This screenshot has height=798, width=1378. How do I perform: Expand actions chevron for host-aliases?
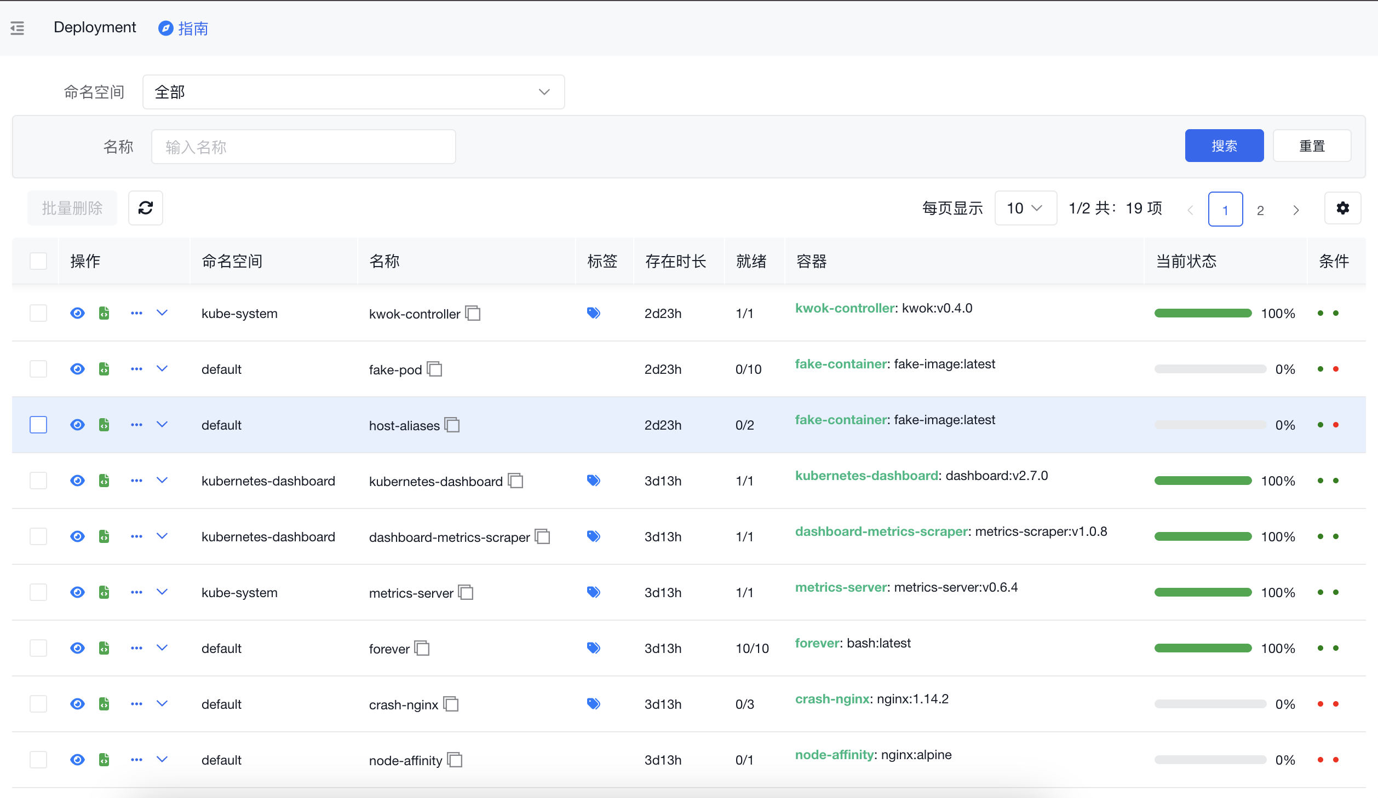pyautogui.click(x=162, y=425)
